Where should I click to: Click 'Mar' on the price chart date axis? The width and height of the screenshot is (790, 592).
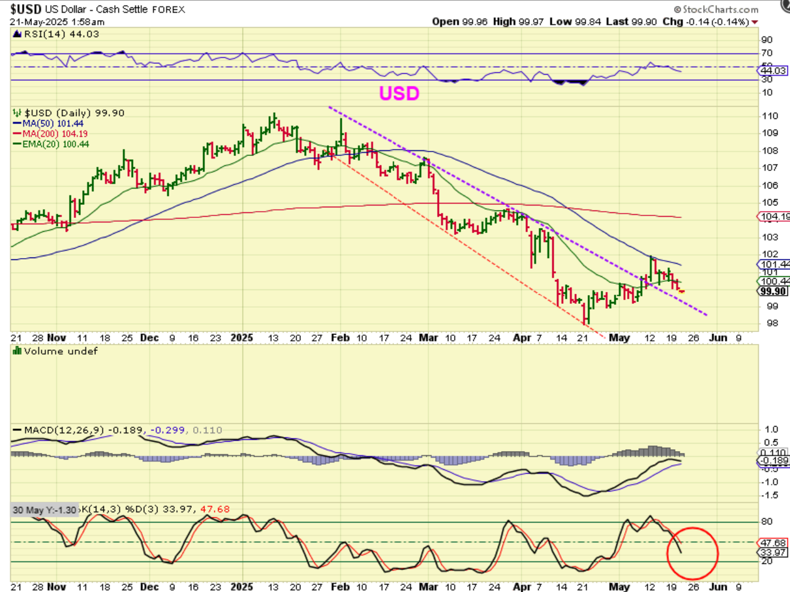428,338
